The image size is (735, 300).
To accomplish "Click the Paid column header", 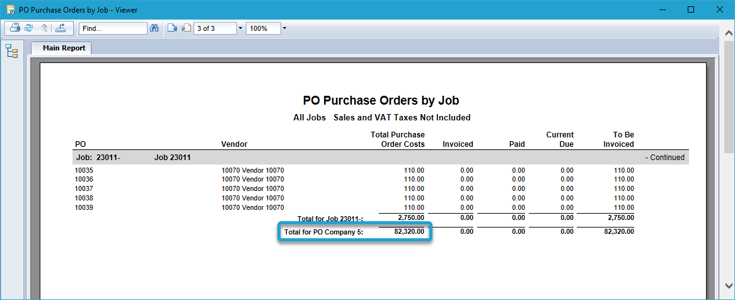I will pos(517,144).
